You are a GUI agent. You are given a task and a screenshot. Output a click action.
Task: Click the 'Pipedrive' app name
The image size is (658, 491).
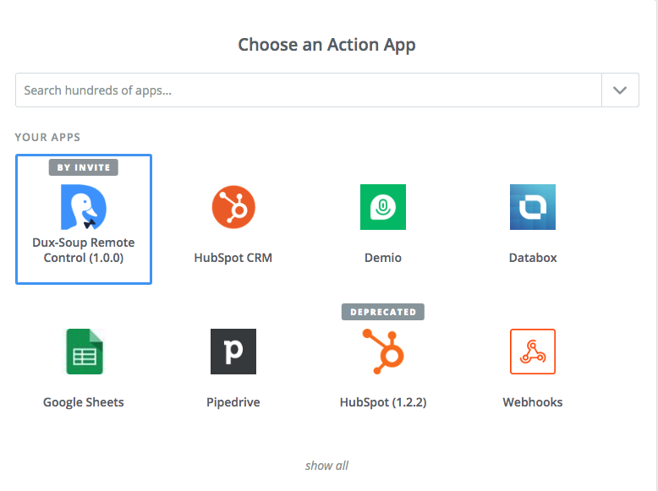(x=233, y=402)
